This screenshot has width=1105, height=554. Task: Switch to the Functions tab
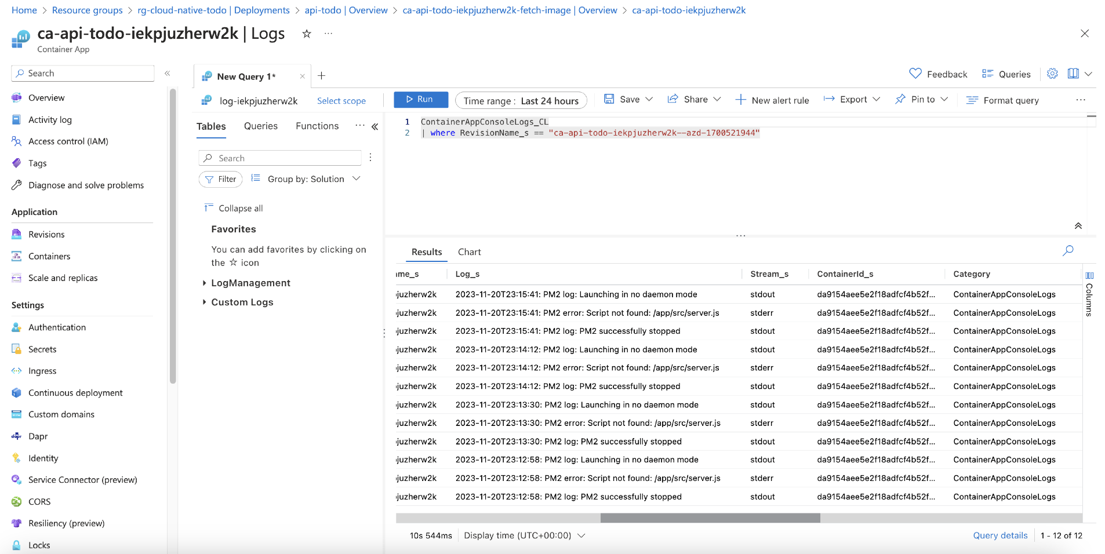317,126
